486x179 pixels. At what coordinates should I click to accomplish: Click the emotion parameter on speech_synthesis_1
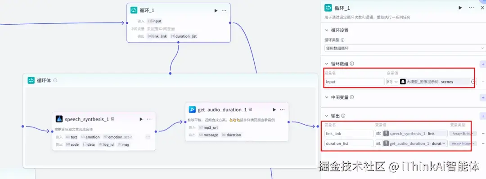click(x=90, y=137)
